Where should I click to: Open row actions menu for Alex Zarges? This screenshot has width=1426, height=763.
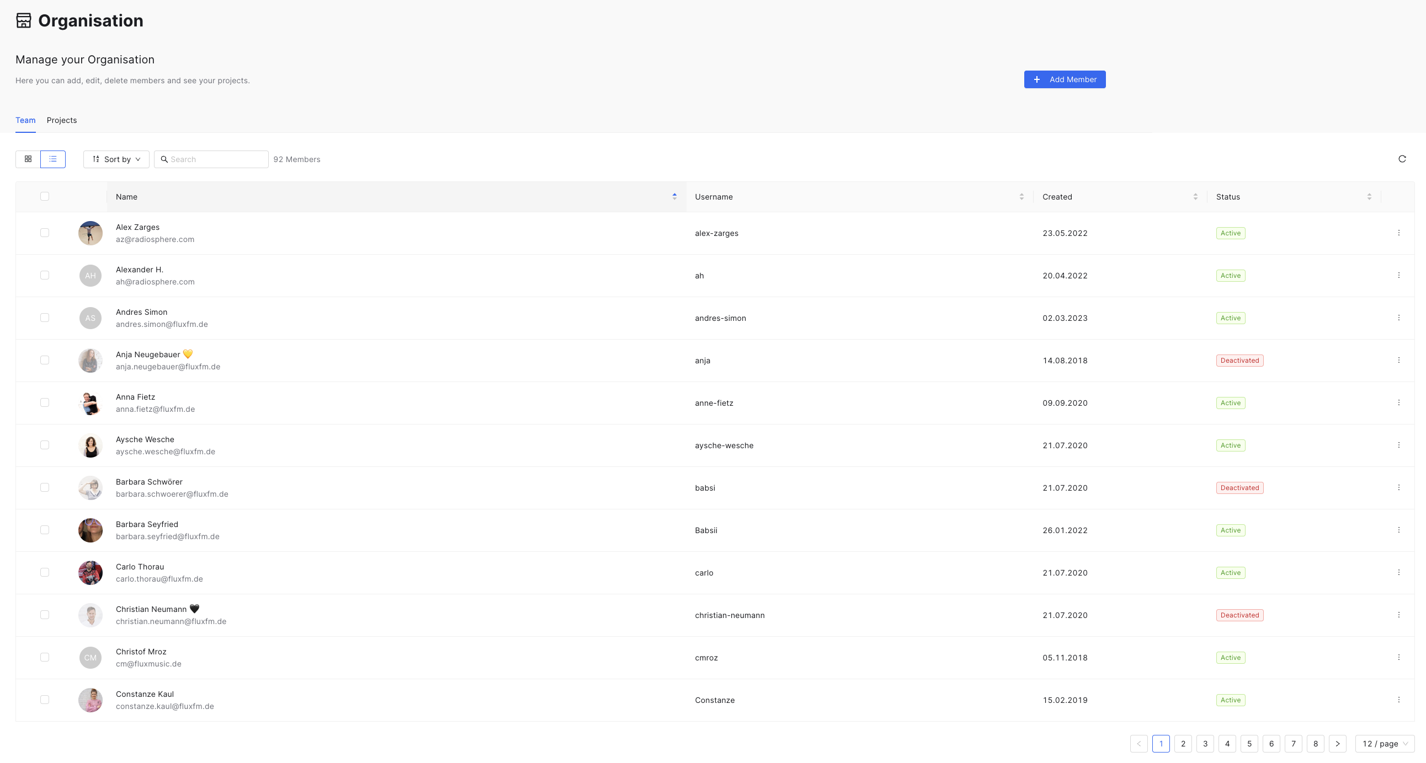coord(1399,233)
